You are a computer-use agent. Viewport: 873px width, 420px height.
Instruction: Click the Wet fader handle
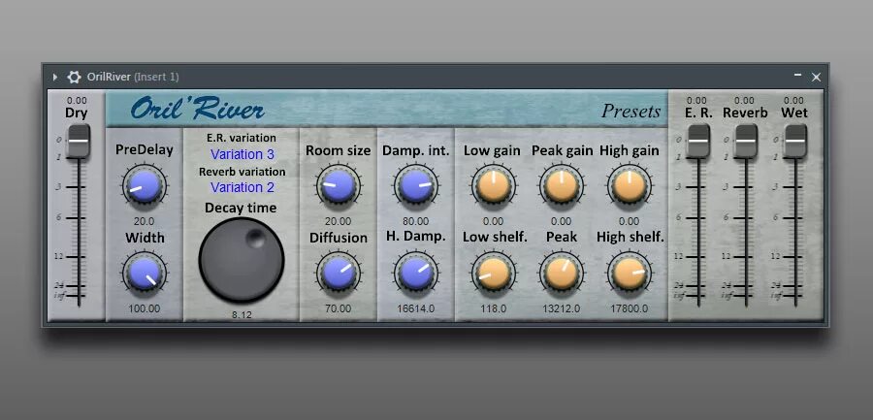pyautogui.click(x=795, y=141)
